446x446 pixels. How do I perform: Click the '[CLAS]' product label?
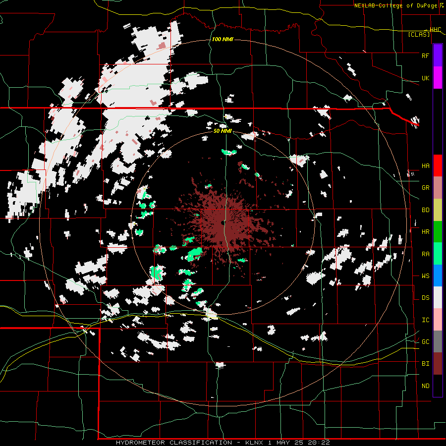[419, 34]
